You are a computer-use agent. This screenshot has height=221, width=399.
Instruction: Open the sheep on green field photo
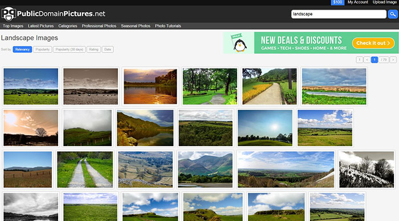pos(31,86)
